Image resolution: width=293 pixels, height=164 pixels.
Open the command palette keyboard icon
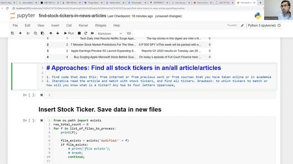point(129,33)
